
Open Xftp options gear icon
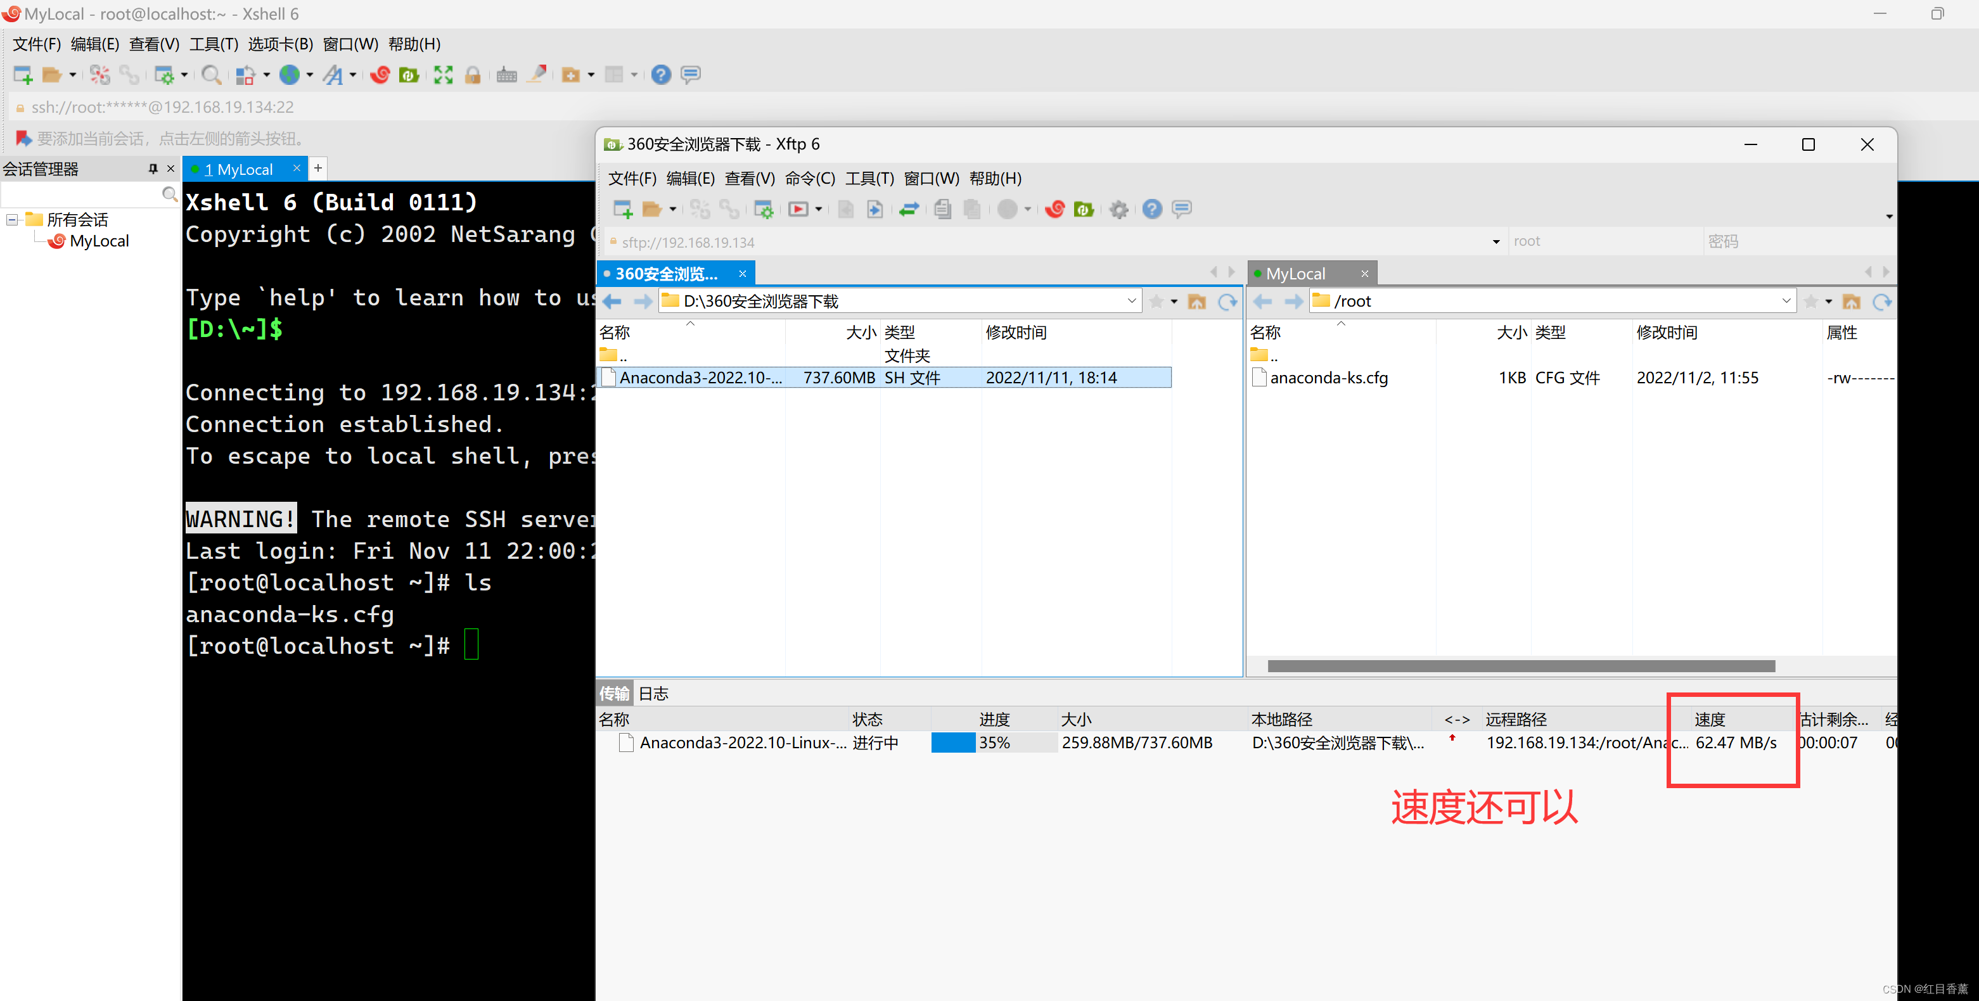tap(1119, 209)
